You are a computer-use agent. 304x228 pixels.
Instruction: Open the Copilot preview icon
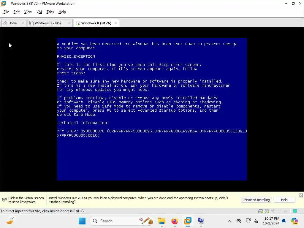(x=294, y=221)
